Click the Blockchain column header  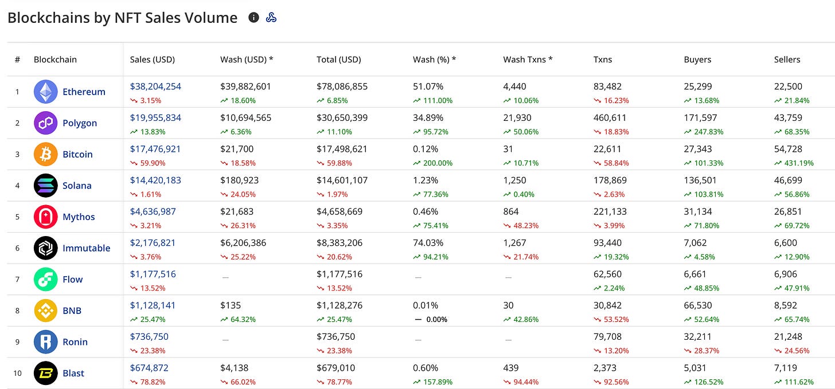coord(55,60)
